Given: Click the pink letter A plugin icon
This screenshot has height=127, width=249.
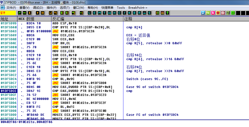Looking at the screenshot, I should click(x=213, y=13).
